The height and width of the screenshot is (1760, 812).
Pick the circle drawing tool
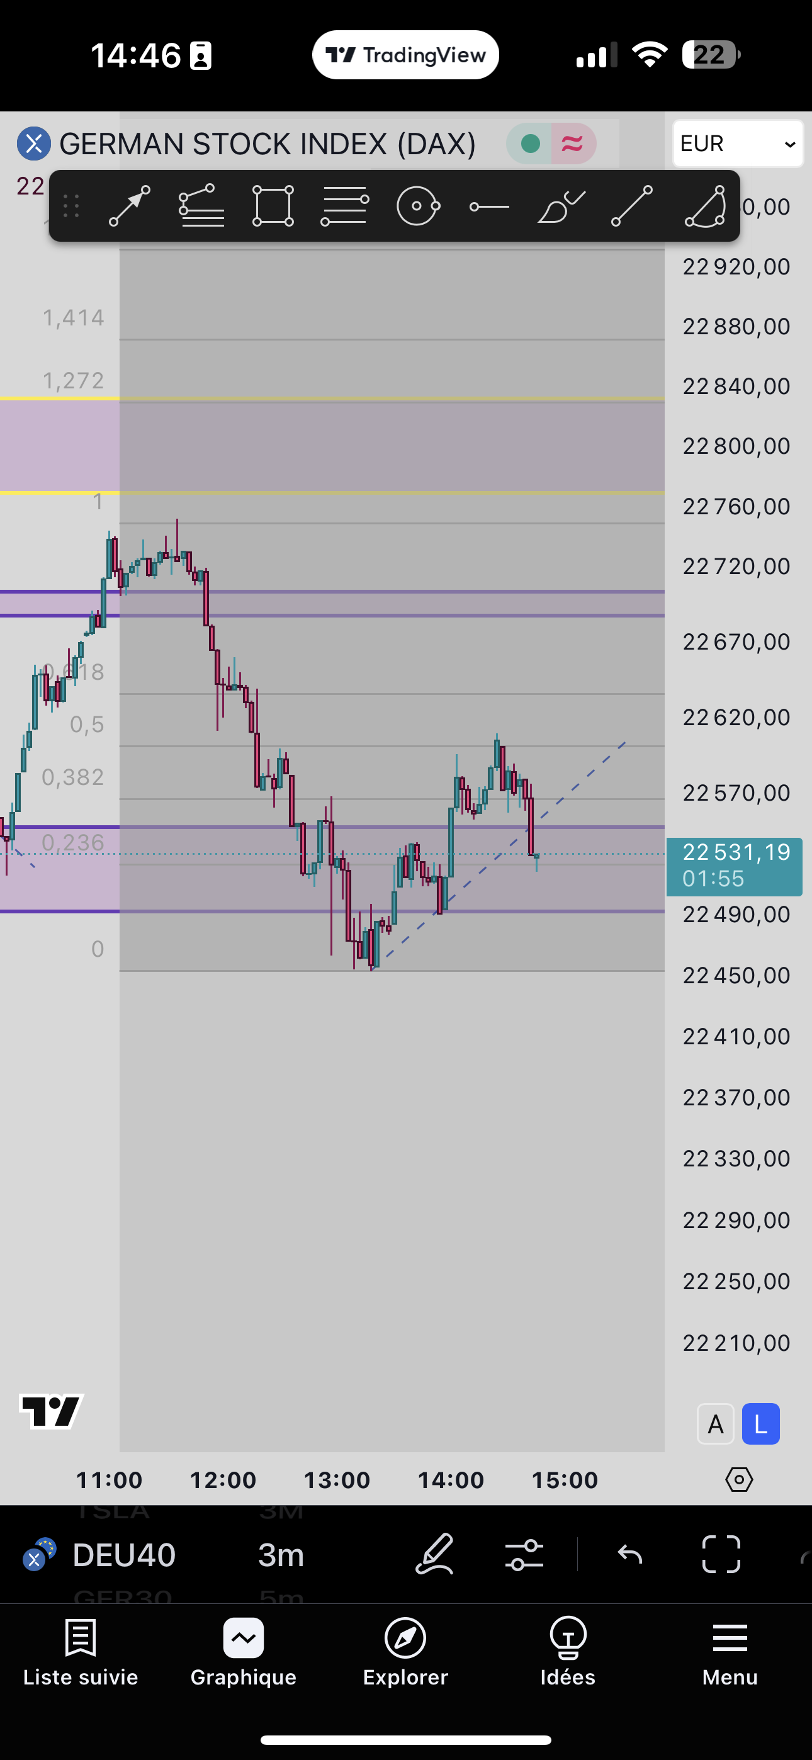pos(417,206)
